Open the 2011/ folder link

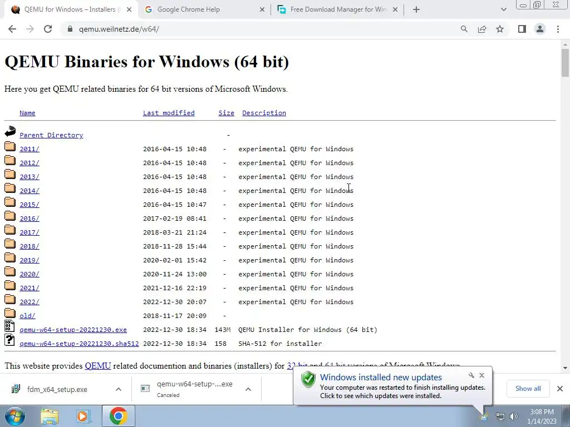click(x=30, y=149)
